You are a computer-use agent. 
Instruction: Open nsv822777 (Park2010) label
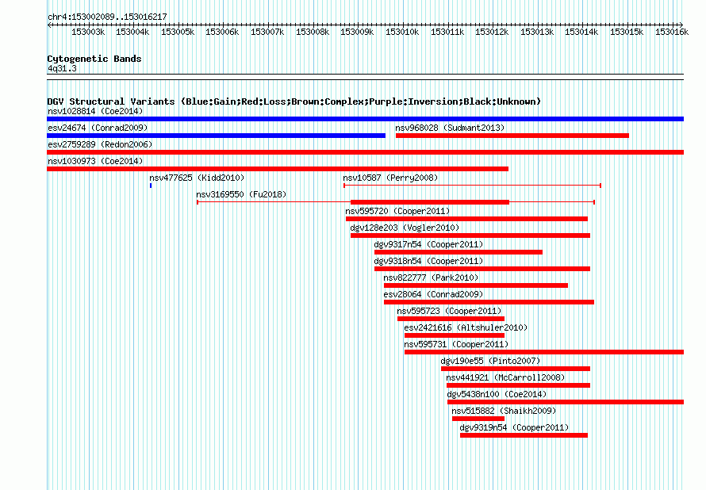(x=431, y=278)
